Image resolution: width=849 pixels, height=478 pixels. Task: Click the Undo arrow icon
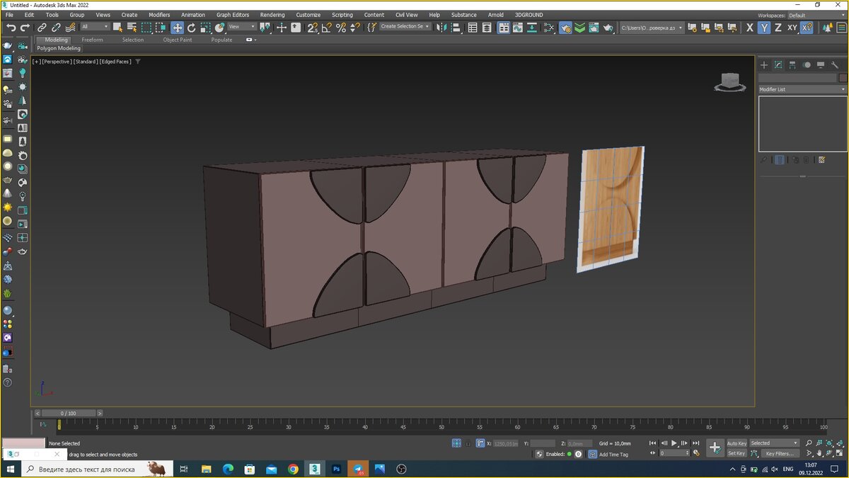tap(11, 28)
